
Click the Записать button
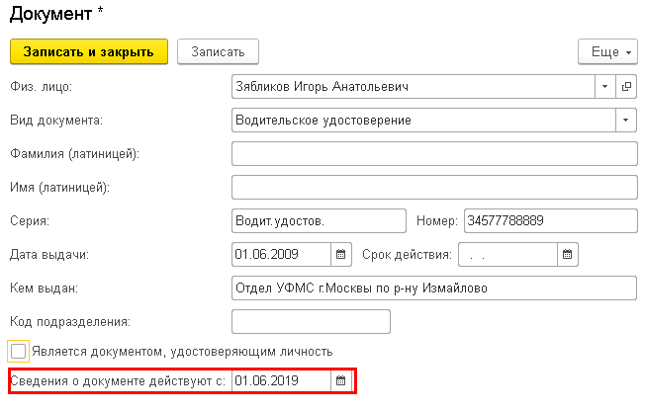pyautogui.click(x=218, y=51)
